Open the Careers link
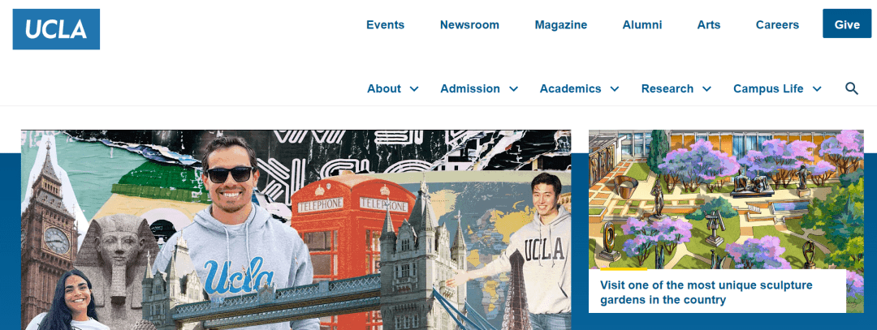Screen dimensions: 877x330 coord(777,24)
